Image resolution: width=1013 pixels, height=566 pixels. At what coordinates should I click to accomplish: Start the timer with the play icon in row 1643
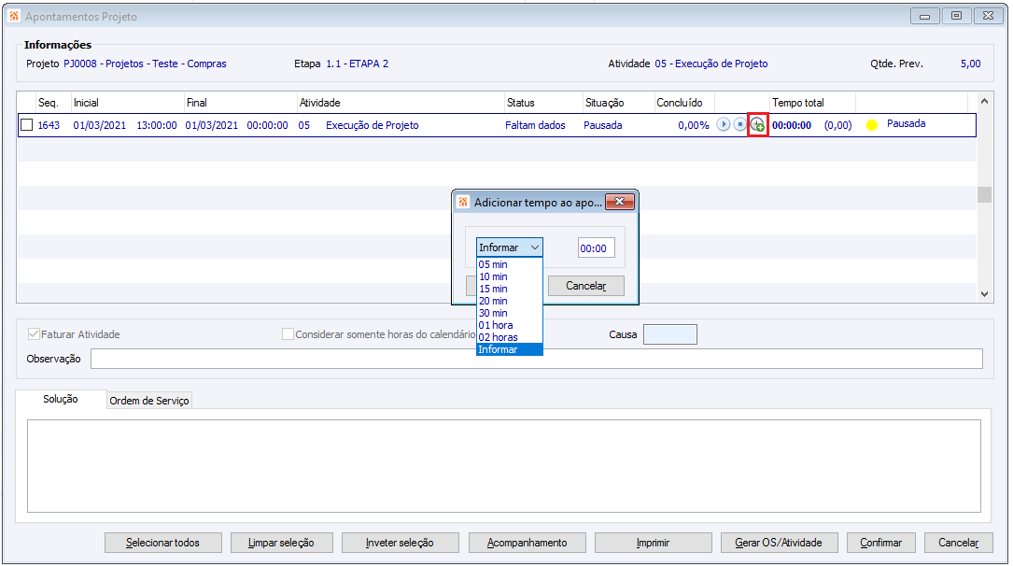(723, 125)
